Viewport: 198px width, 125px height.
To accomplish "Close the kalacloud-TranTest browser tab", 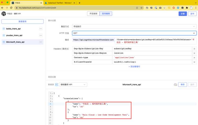I will point(74,3).
